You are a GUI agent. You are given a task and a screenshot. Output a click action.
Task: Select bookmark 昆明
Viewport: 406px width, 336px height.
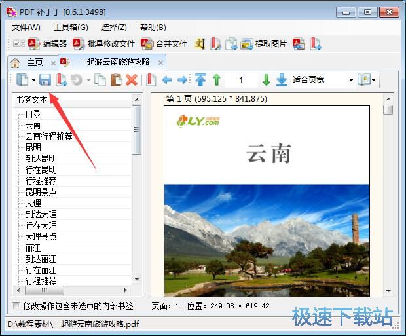click(x=33, y=147)
